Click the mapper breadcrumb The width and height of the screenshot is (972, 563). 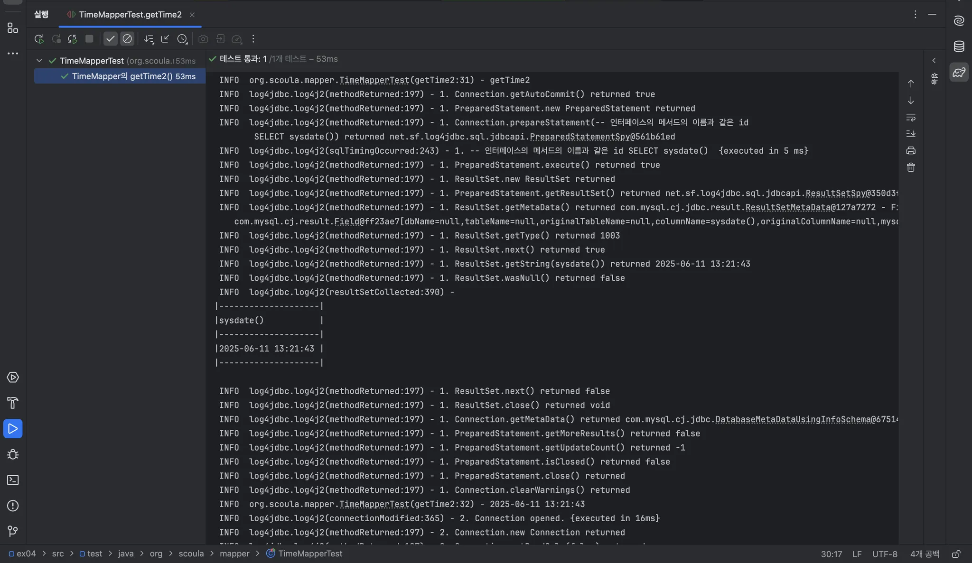coord(234,554)
